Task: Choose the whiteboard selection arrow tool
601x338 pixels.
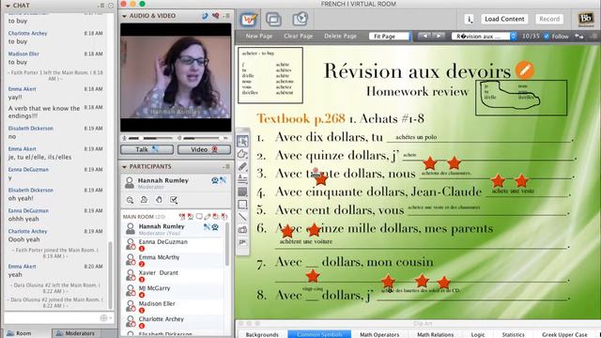Action: 242,141
